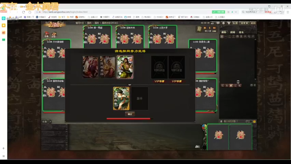
Task: Expand the arrow next to 托管
Action: (x=50, y=122)
